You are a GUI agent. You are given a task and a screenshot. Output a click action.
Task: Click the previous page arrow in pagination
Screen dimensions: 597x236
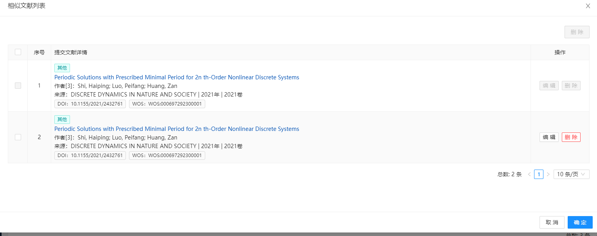tap(529, 174)
